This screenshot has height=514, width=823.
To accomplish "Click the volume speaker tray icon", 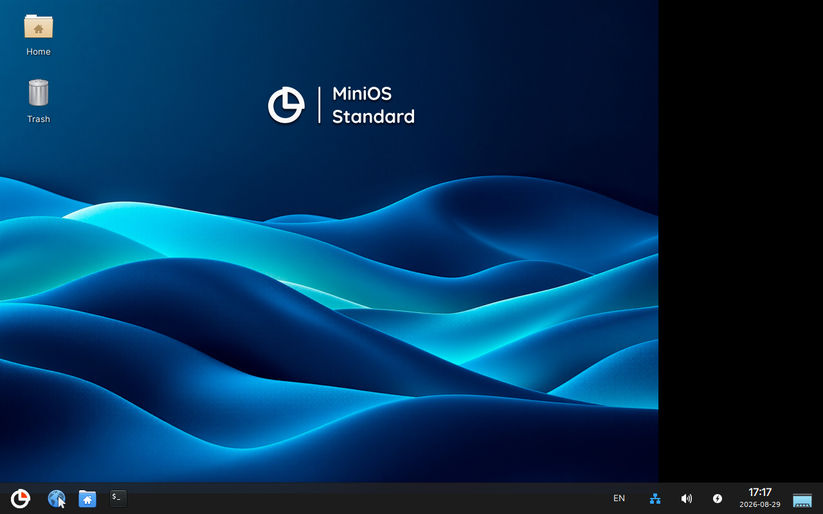I will click(x=687, y=499).
